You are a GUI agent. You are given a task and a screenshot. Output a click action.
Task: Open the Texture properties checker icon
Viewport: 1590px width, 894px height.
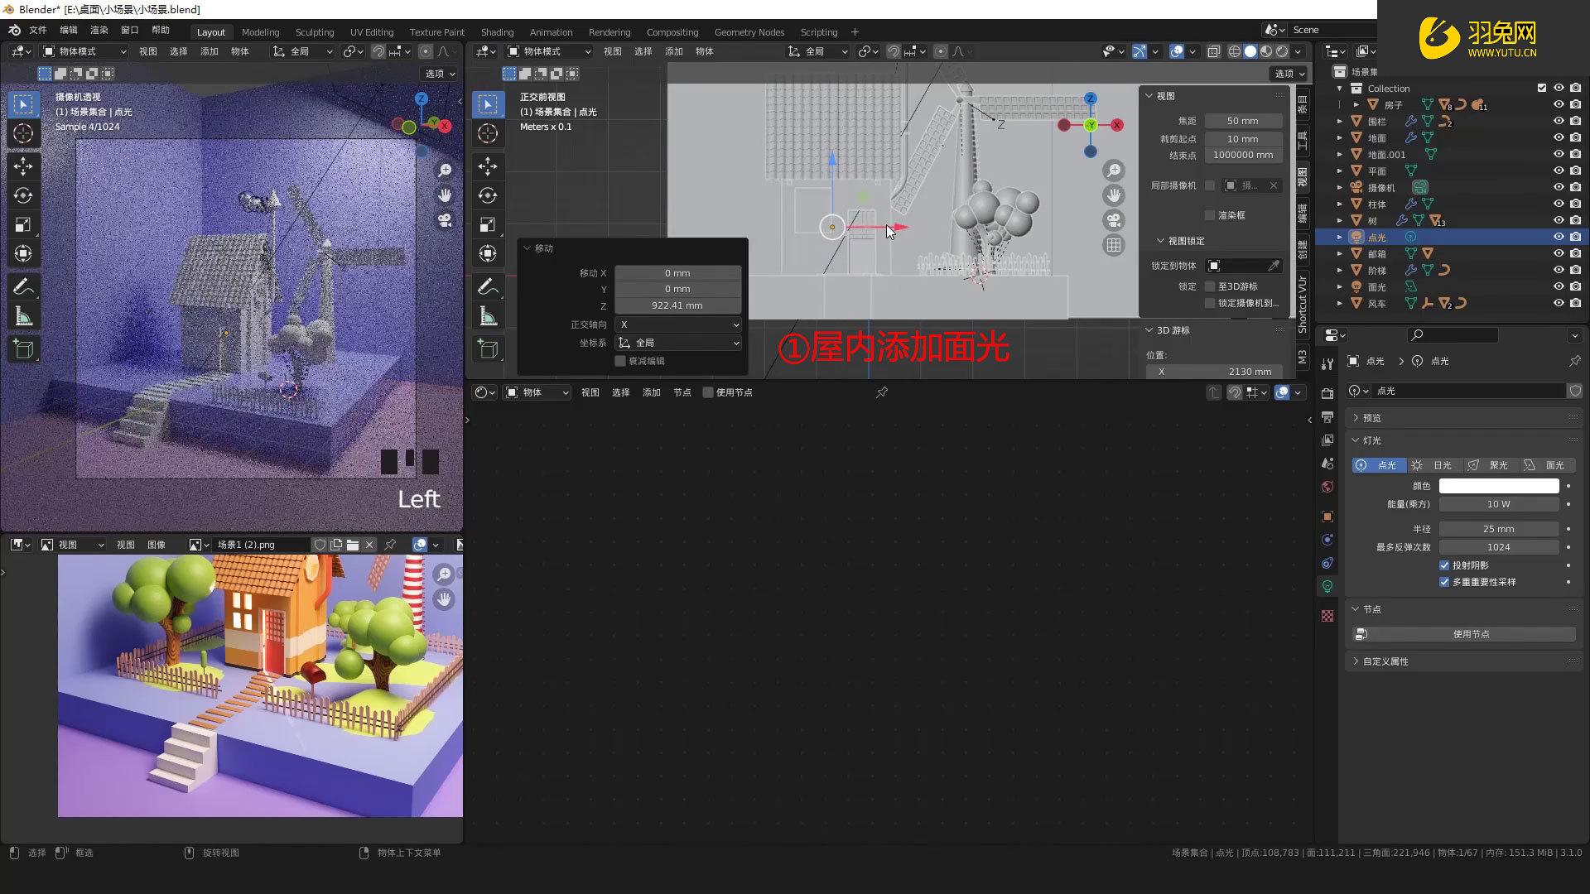[1327, 616]
